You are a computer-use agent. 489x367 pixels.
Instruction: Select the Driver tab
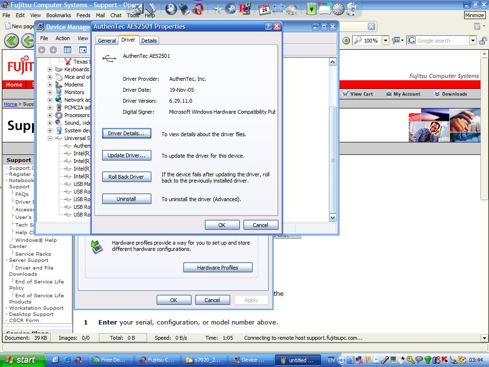[x=128, y=40]
